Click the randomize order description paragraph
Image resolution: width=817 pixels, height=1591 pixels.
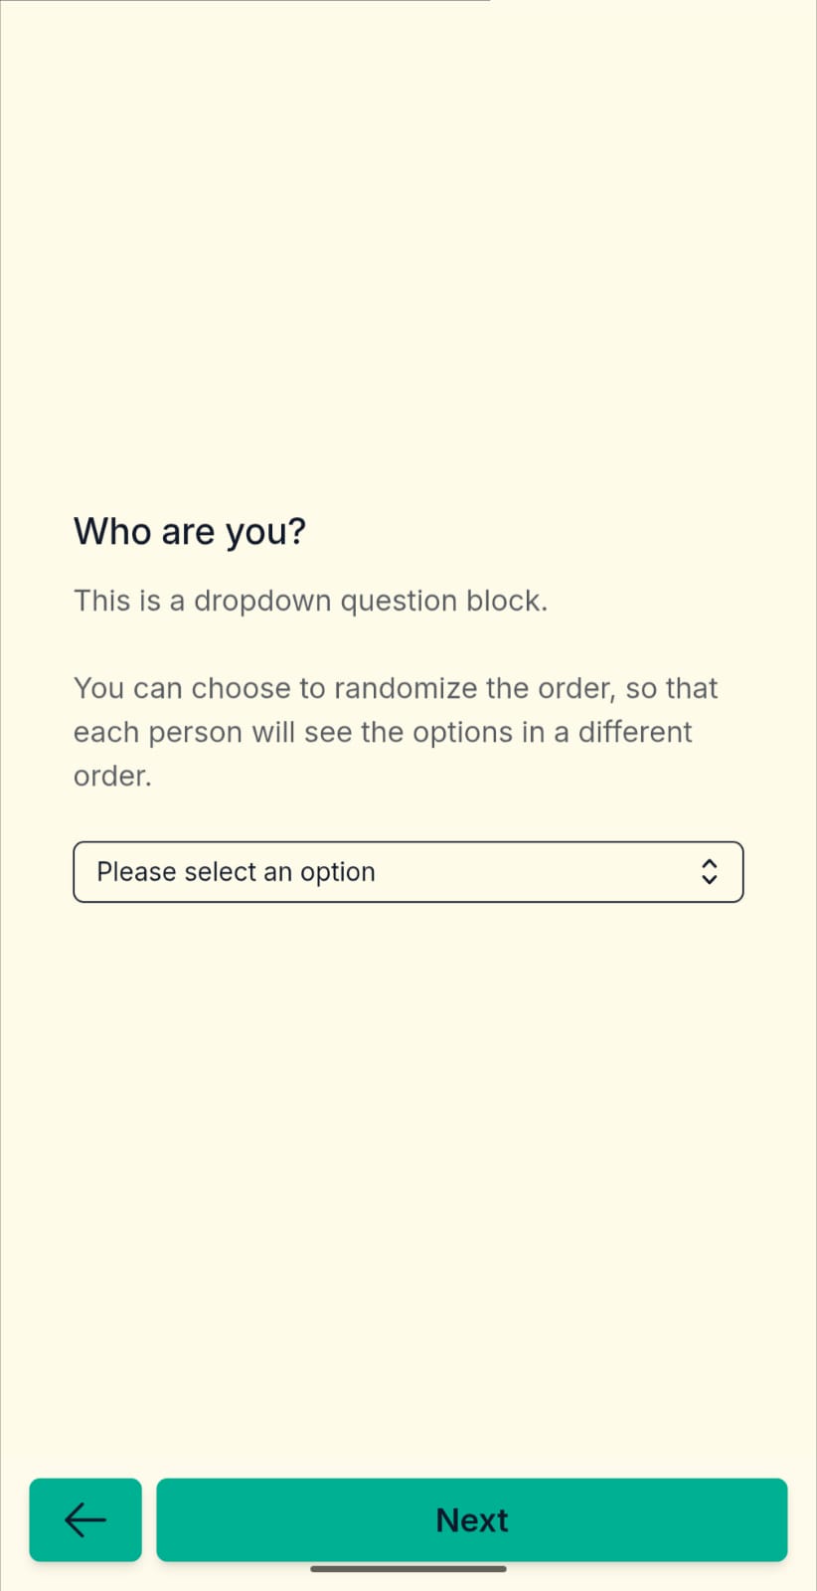[x=396, y=732]
